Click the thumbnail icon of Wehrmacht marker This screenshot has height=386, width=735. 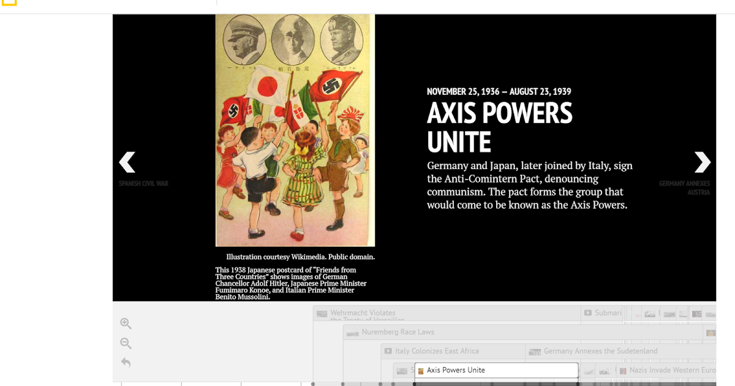tap(322, 314)
